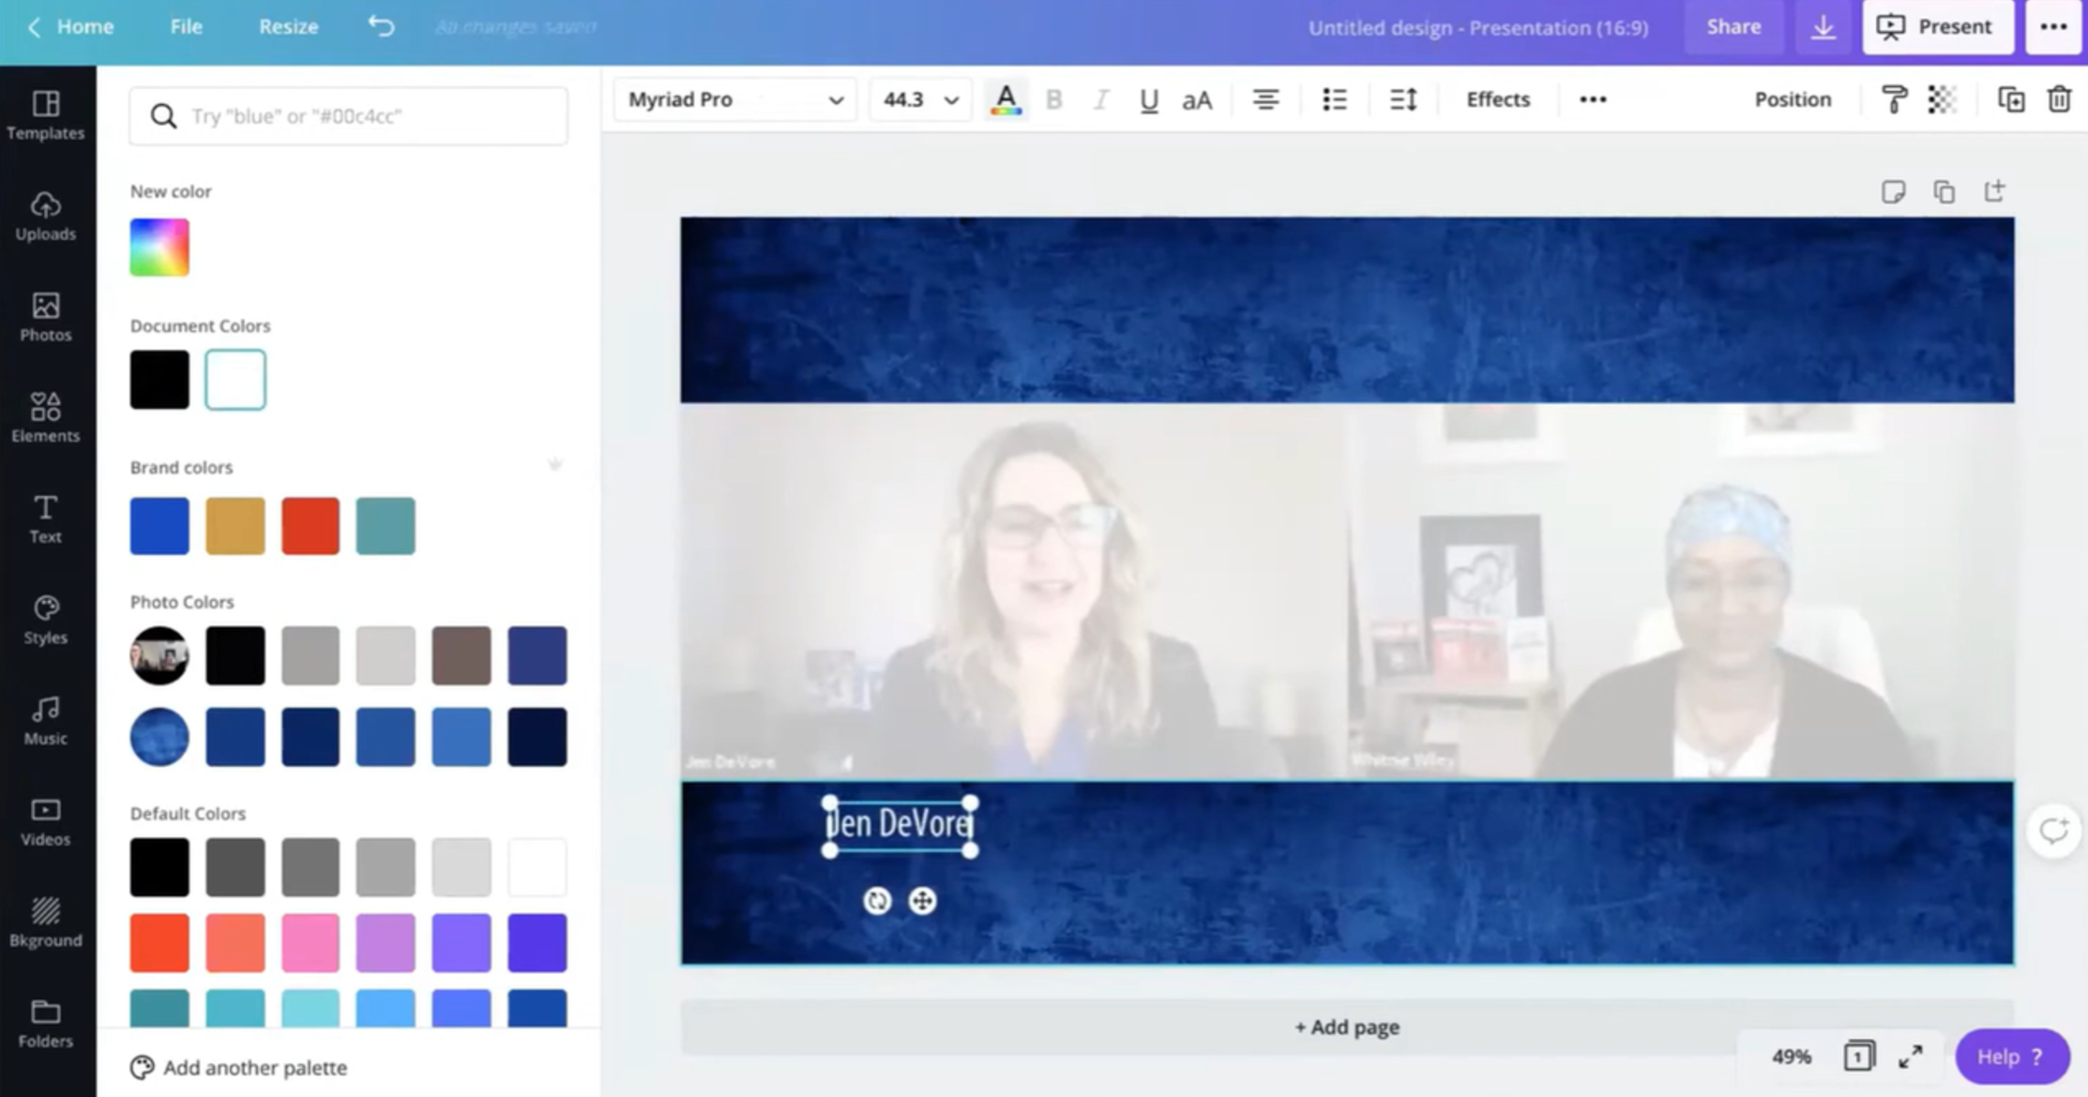Duplicate the selected element icon

[2011, 99]
